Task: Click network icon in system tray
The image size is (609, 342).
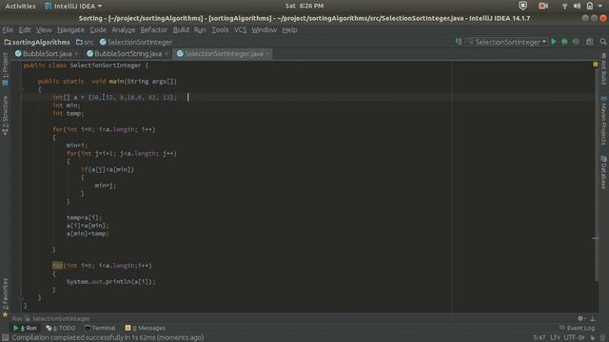Action: pos(564,6)
